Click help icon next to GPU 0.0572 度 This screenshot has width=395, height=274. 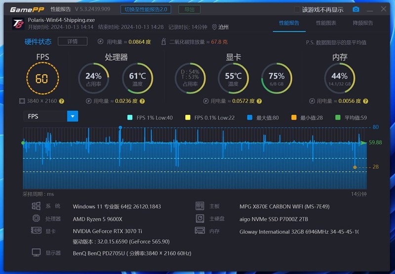(259, 101)
